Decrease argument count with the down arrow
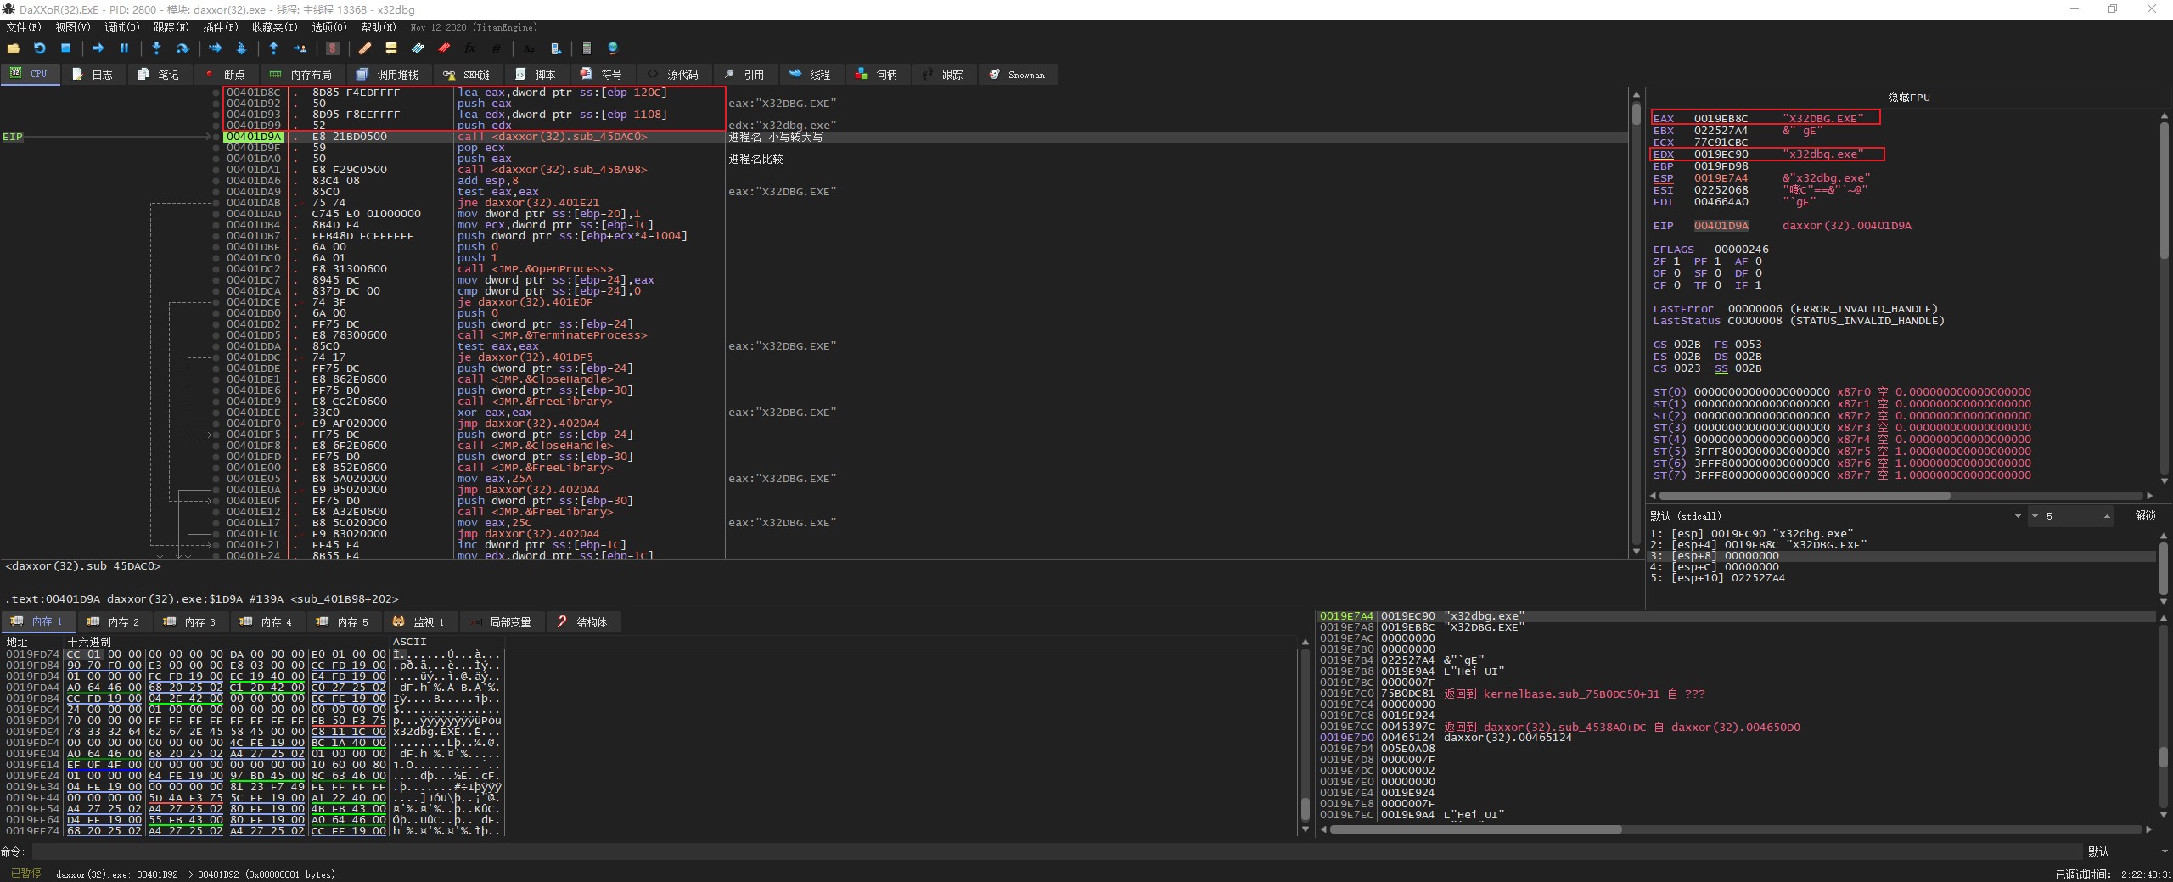The height and width of the screenshot is (882, 2173). click(x=2035, y=516)
